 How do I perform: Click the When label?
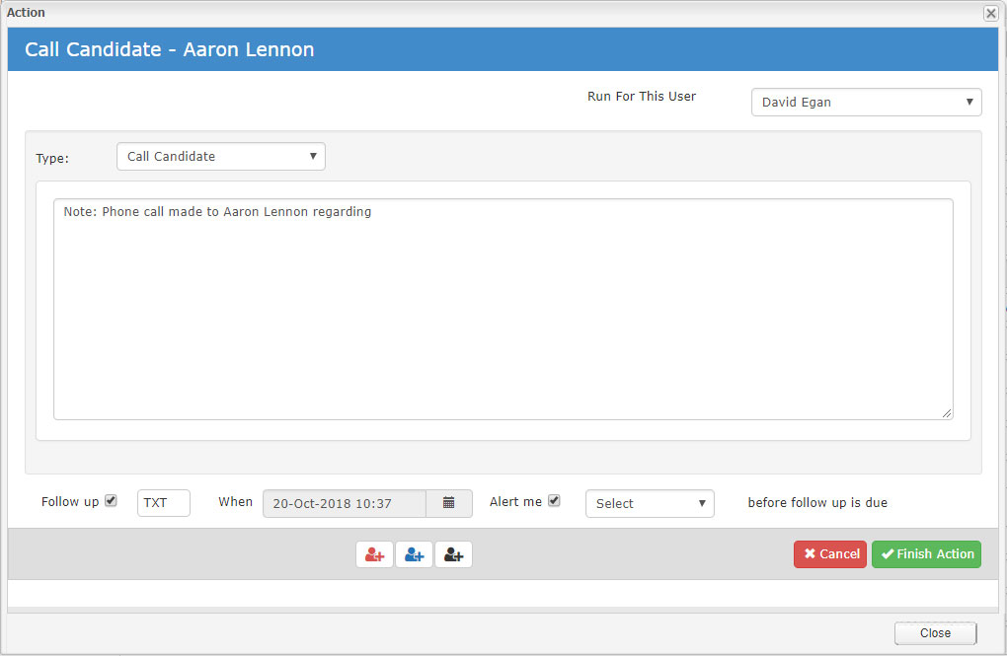point(236,502)
